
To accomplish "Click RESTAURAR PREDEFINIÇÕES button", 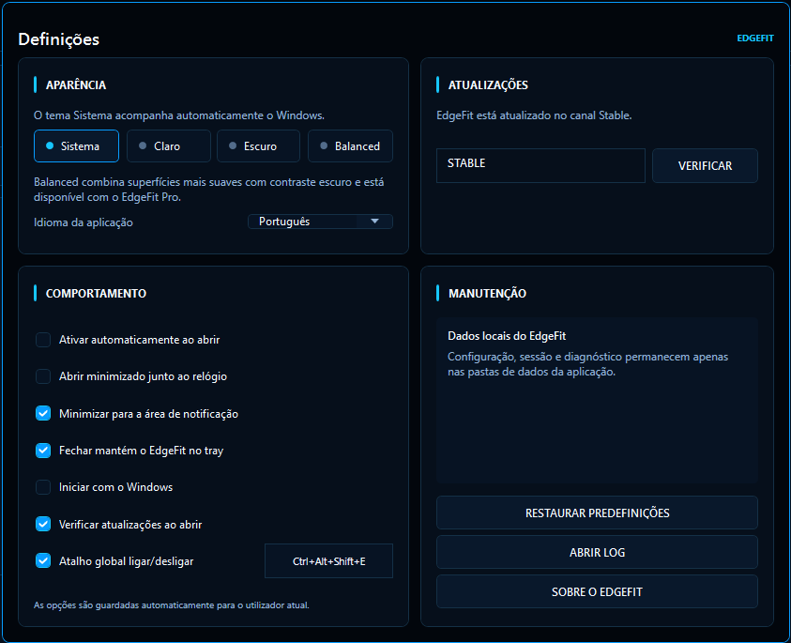I will (x=597, y=513).
